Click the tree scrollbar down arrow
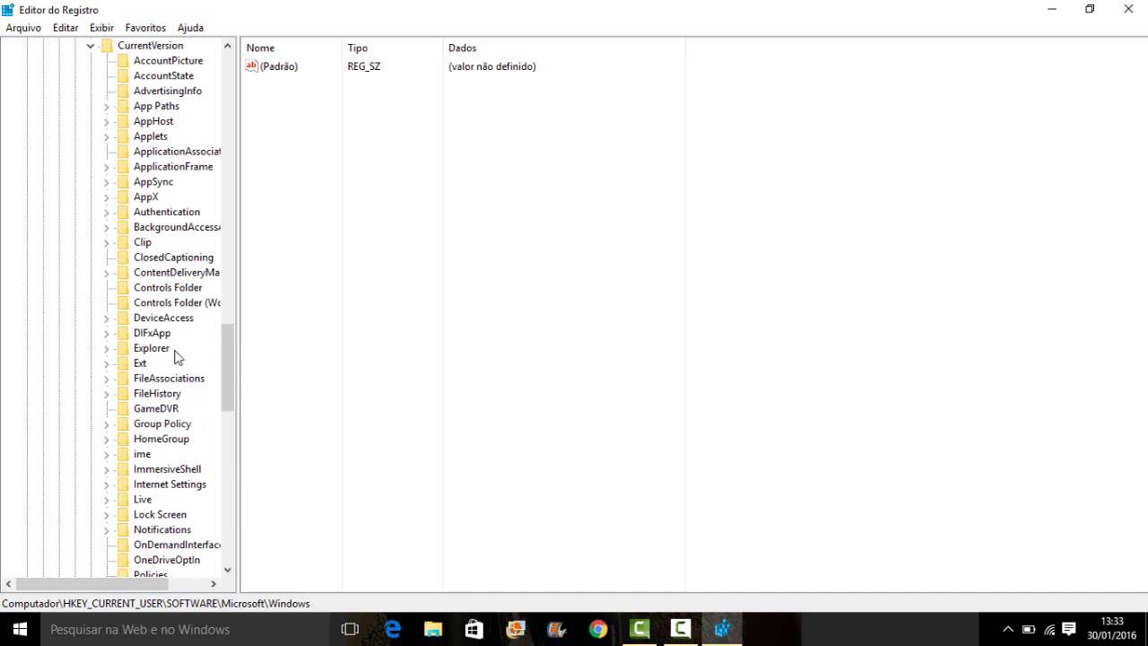Image resolution: width=1148 pixels, height=646 pixels. pos(228,570)
